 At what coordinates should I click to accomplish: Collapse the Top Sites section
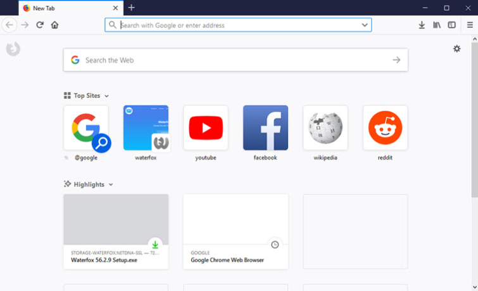106,96
